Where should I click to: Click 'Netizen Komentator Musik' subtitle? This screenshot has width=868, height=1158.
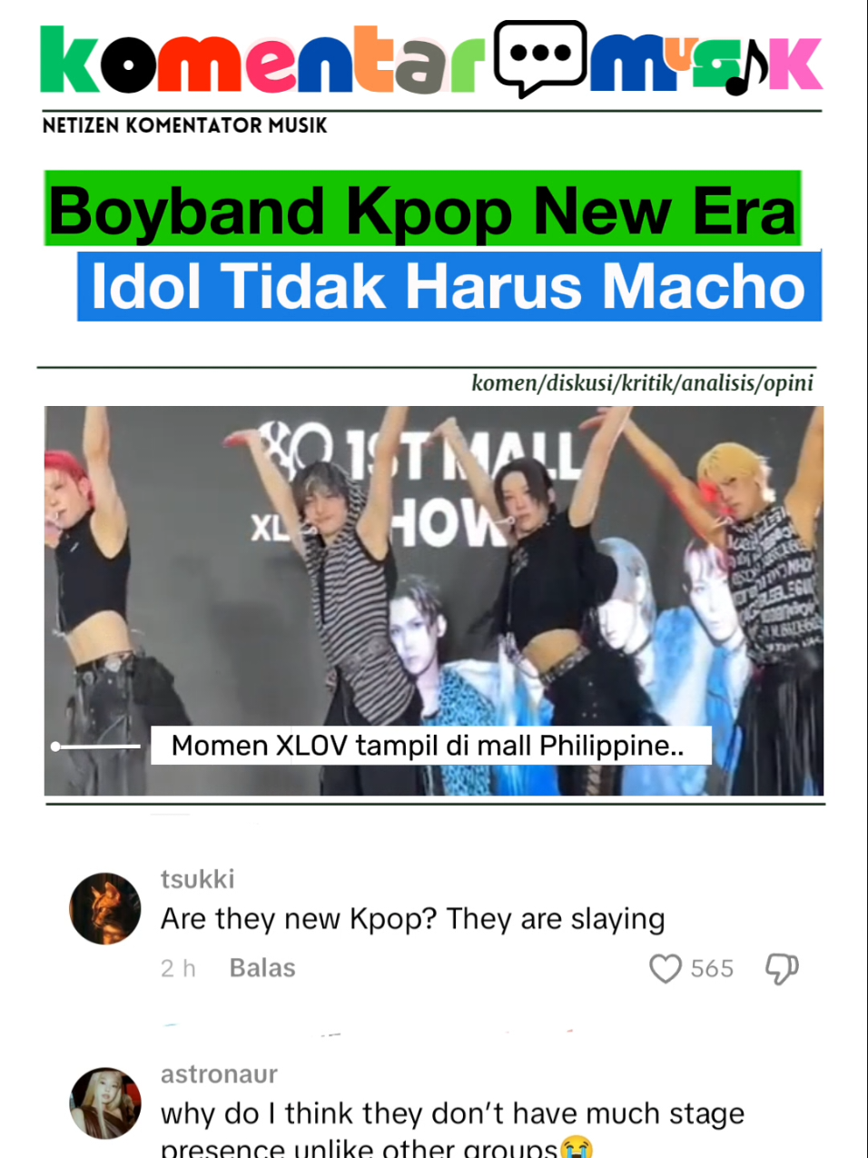pos(184,125)
